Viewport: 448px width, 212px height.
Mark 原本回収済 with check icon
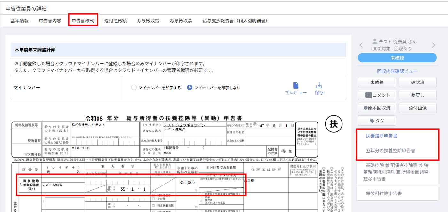(x=377, y=108)
